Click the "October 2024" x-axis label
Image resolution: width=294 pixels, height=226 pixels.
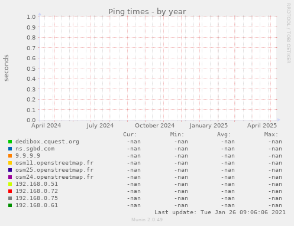[x=155, y=126]
